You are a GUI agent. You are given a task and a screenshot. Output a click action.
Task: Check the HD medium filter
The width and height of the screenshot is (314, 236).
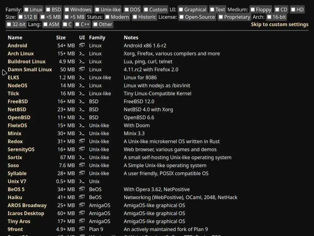(293, 10)
